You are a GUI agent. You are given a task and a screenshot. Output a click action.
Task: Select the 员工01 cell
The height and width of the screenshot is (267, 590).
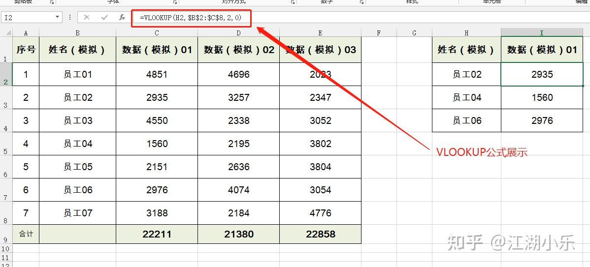click(x=77, y=74)
